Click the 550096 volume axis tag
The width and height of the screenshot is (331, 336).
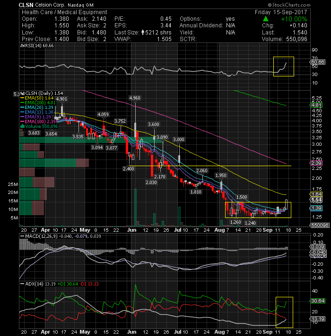[319, 225]
